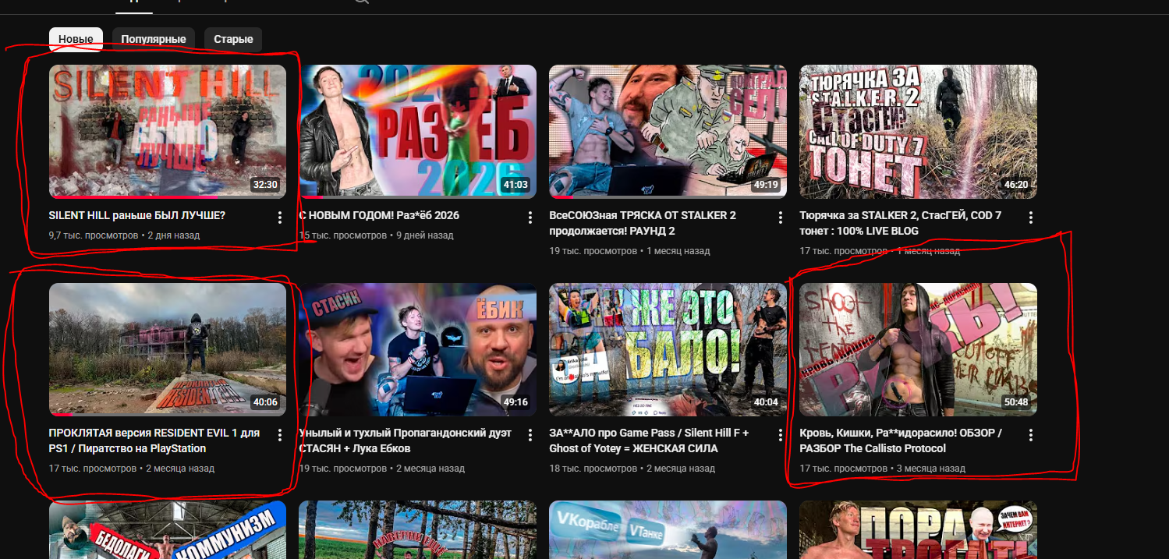Open action menu for Тюрячка за STALKER 2 video
This screenshot has width=1169, height=559.
tap(1030, 218)
